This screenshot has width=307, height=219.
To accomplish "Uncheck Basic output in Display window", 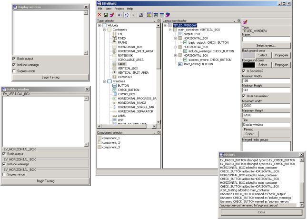I will click(14, 59).
